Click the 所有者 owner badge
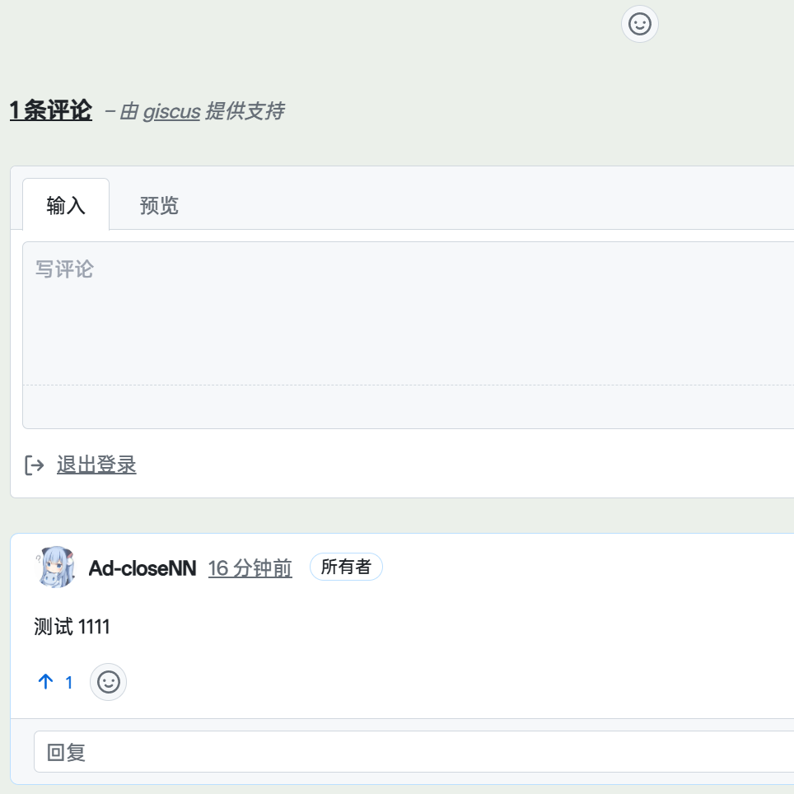Viewport: 794px width, 794px height. pos(346,567)
